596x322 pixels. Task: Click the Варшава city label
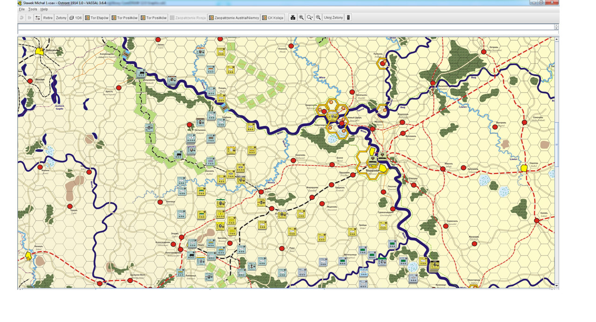[372, 171]
